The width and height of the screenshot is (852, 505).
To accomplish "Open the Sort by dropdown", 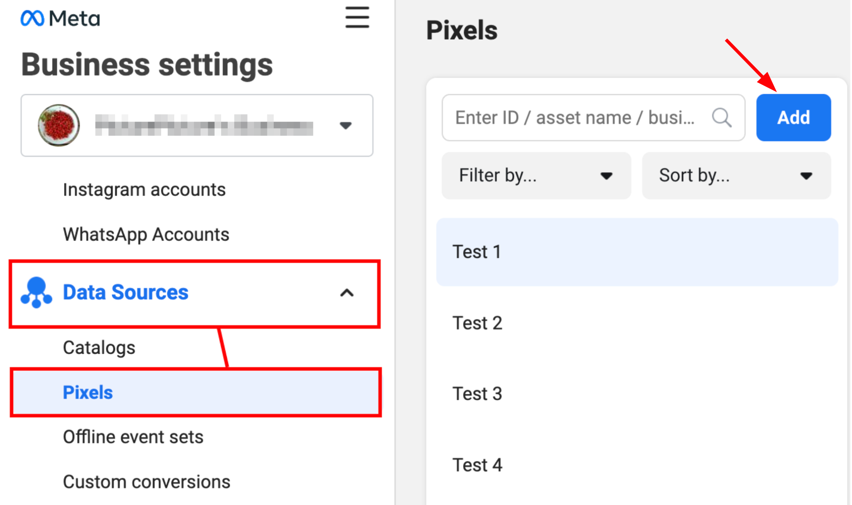I will (x=736, y=176).
